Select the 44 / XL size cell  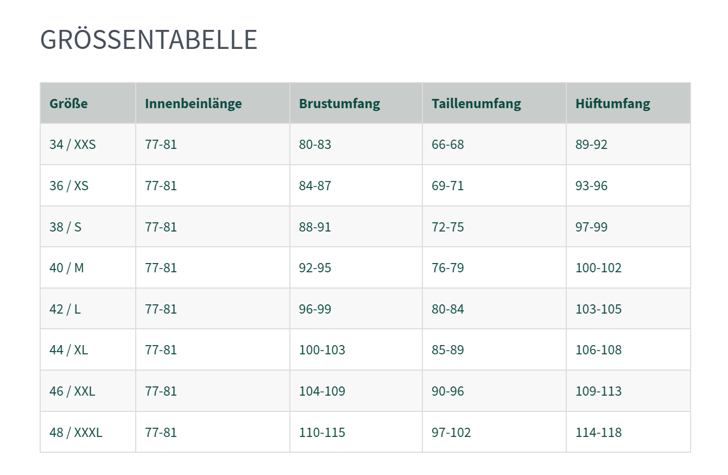(x=68, y=350)
